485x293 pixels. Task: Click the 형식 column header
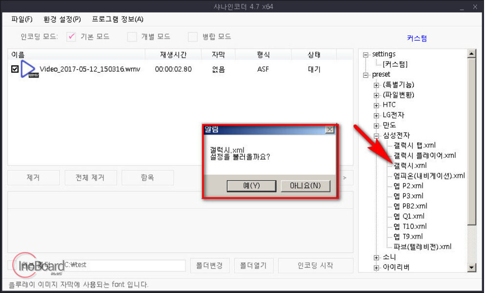[263, 55]
